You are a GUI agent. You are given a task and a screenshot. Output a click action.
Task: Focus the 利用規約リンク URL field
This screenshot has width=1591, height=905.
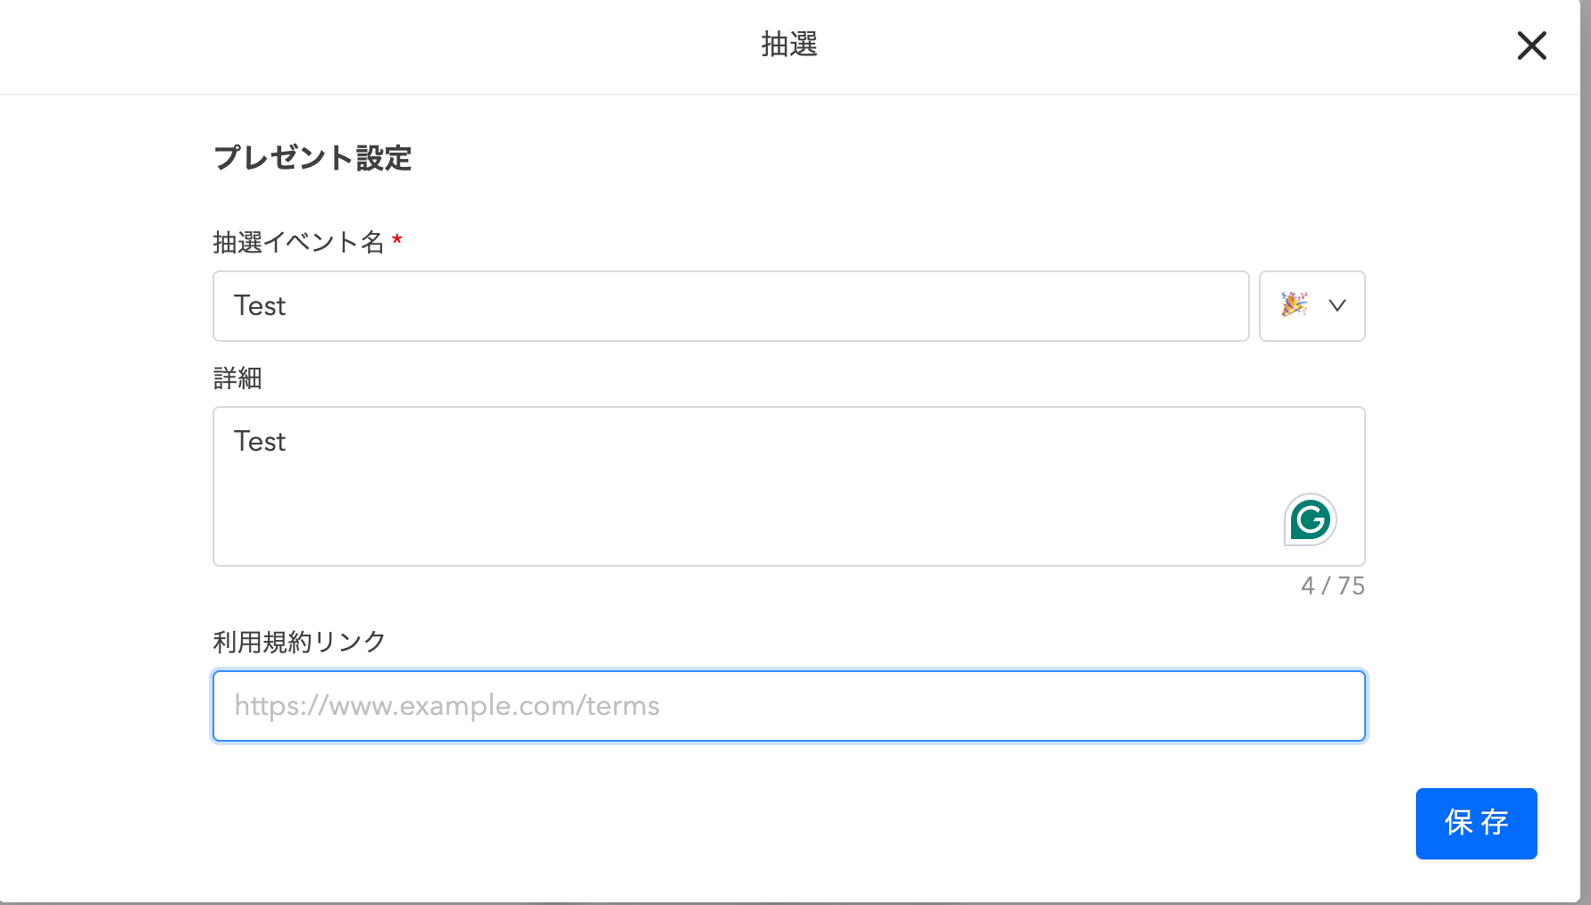(x=788, y=706)
